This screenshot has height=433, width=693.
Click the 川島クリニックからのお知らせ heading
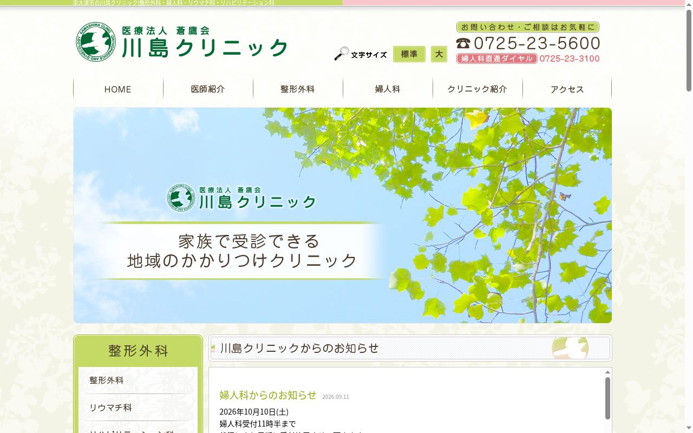pos(299,348)
